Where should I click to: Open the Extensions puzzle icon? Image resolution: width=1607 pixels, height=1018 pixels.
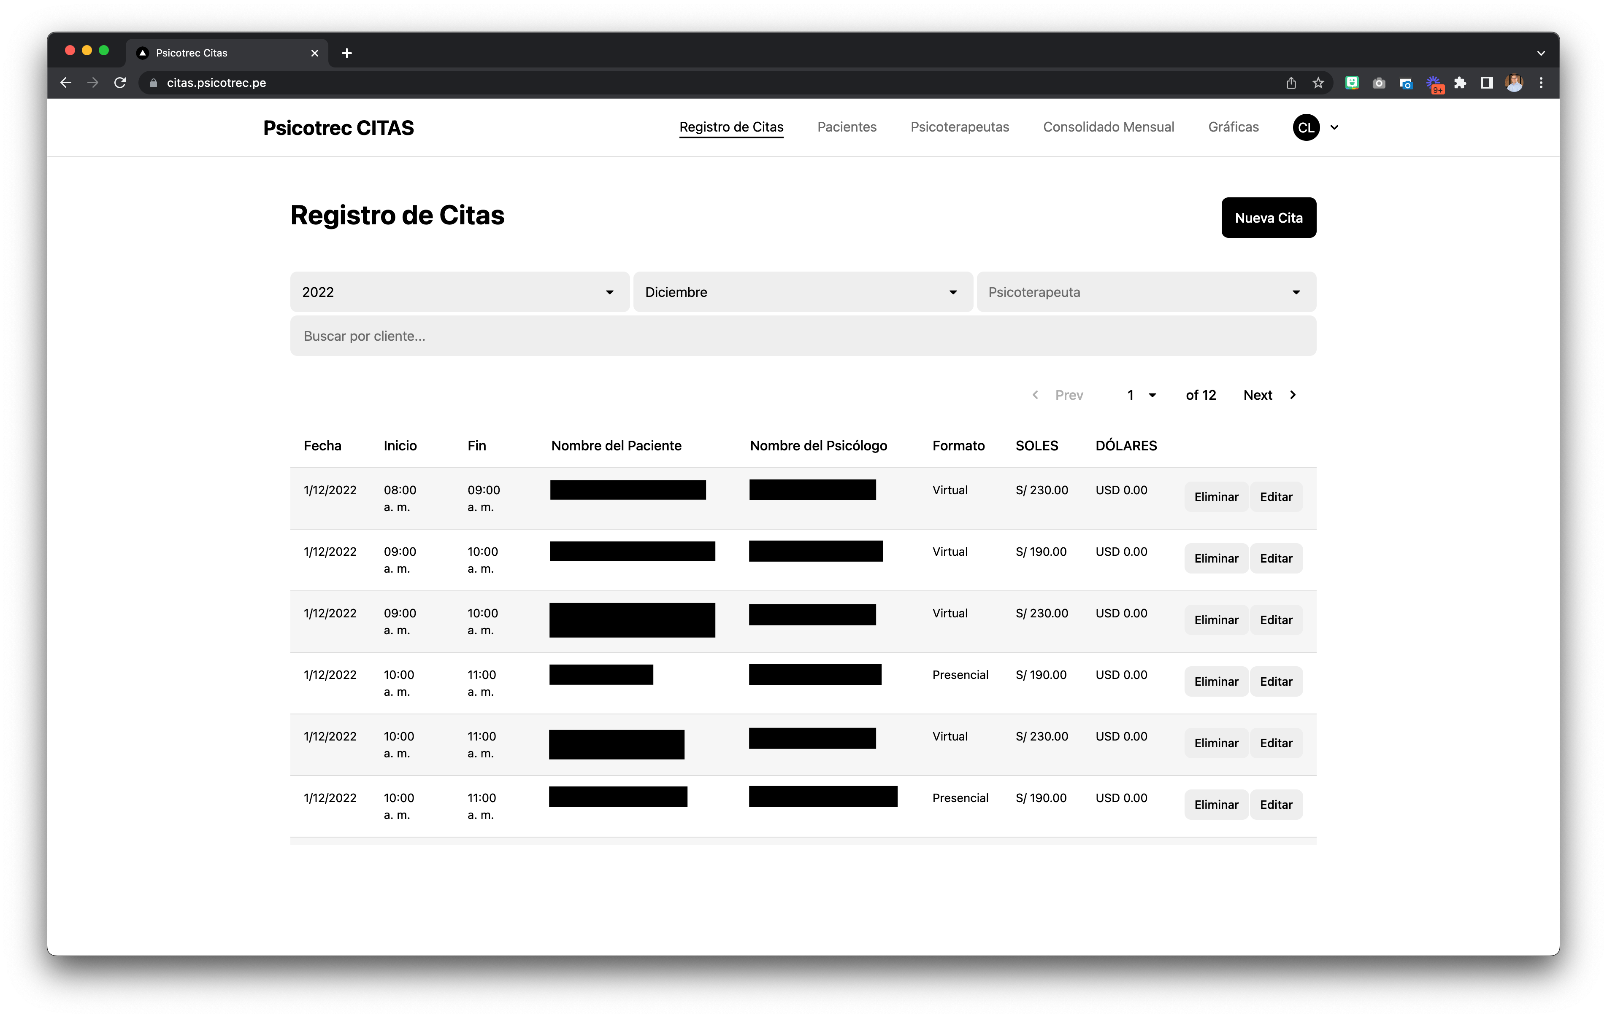pyautogui.click(x=1460, y=83)
